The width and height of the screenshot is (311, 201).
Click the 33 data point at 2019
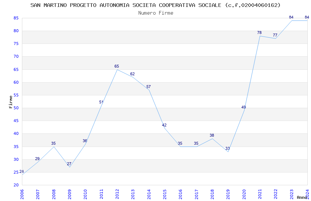(228, 148)
